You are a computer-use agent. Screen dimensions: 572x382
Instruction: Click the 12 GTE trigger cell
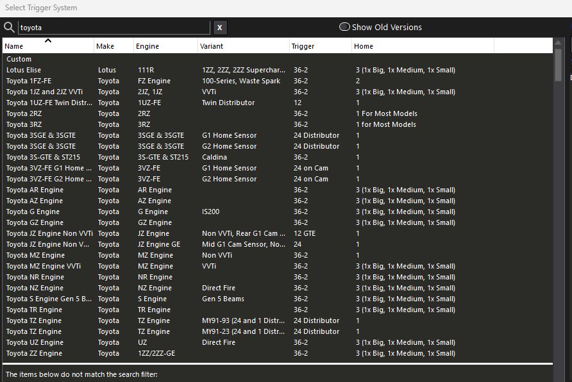coord(304,234)
